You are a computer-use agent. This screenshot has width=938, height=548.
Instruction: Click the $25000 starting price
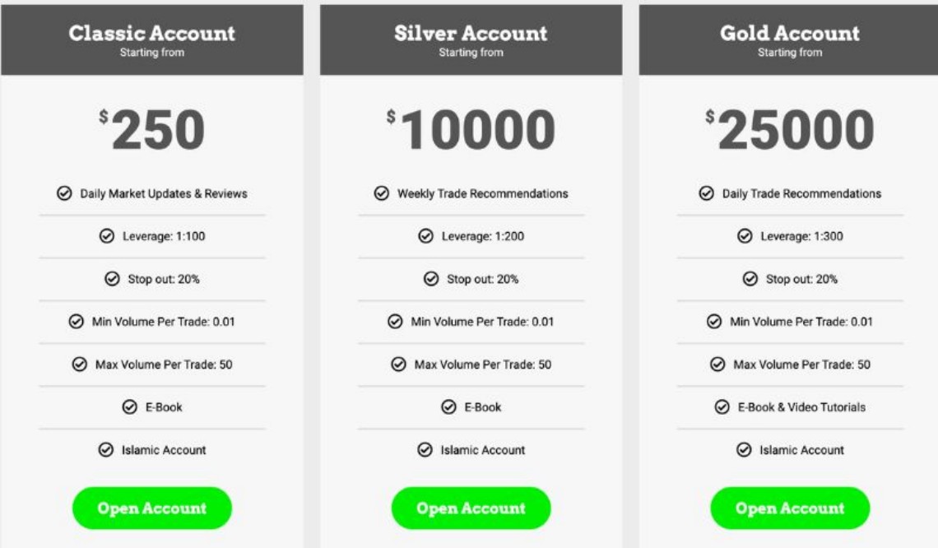(790, 129)
